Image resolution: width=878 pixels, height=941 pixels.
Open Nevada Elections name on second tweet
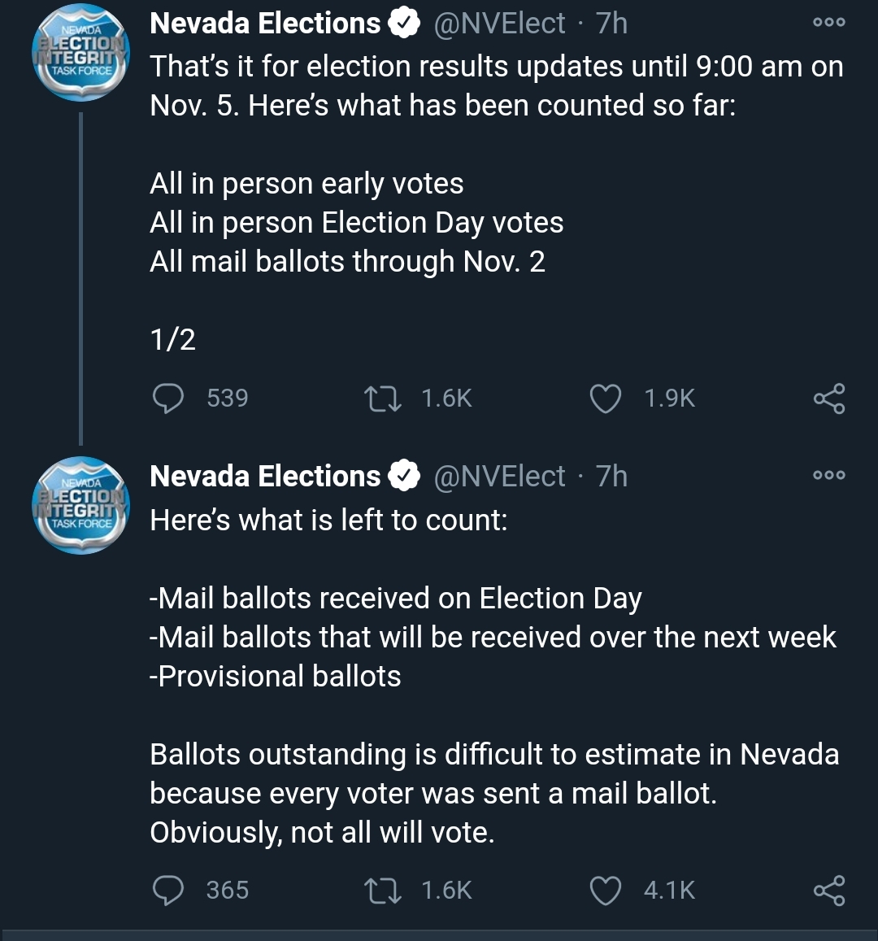pos(265,477)
